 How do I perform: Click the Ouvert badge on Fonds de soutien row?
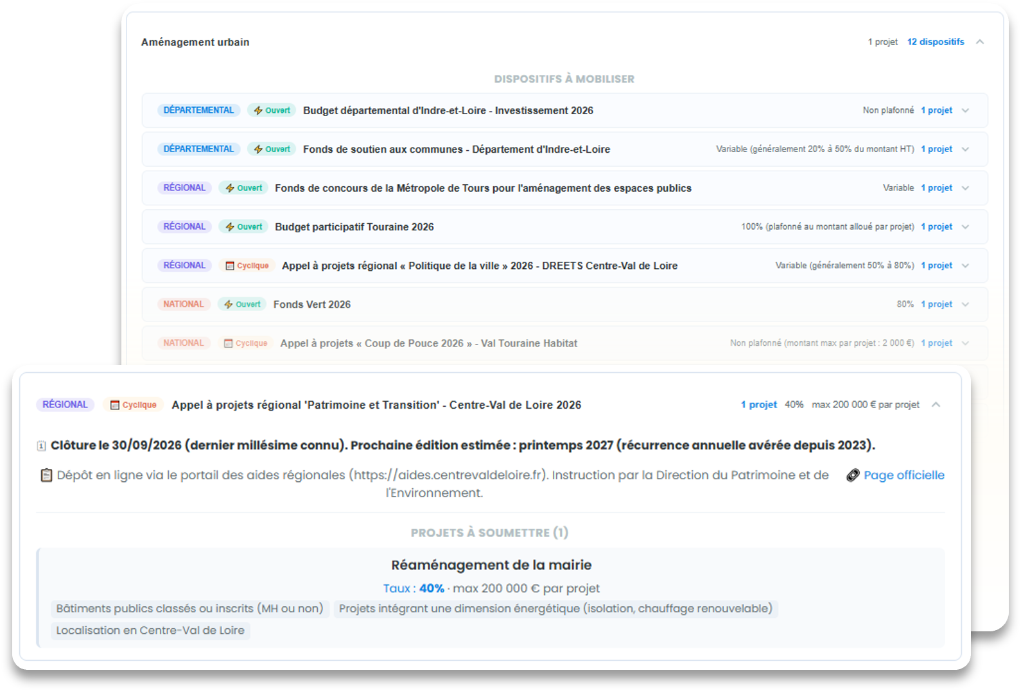(272, 149)
